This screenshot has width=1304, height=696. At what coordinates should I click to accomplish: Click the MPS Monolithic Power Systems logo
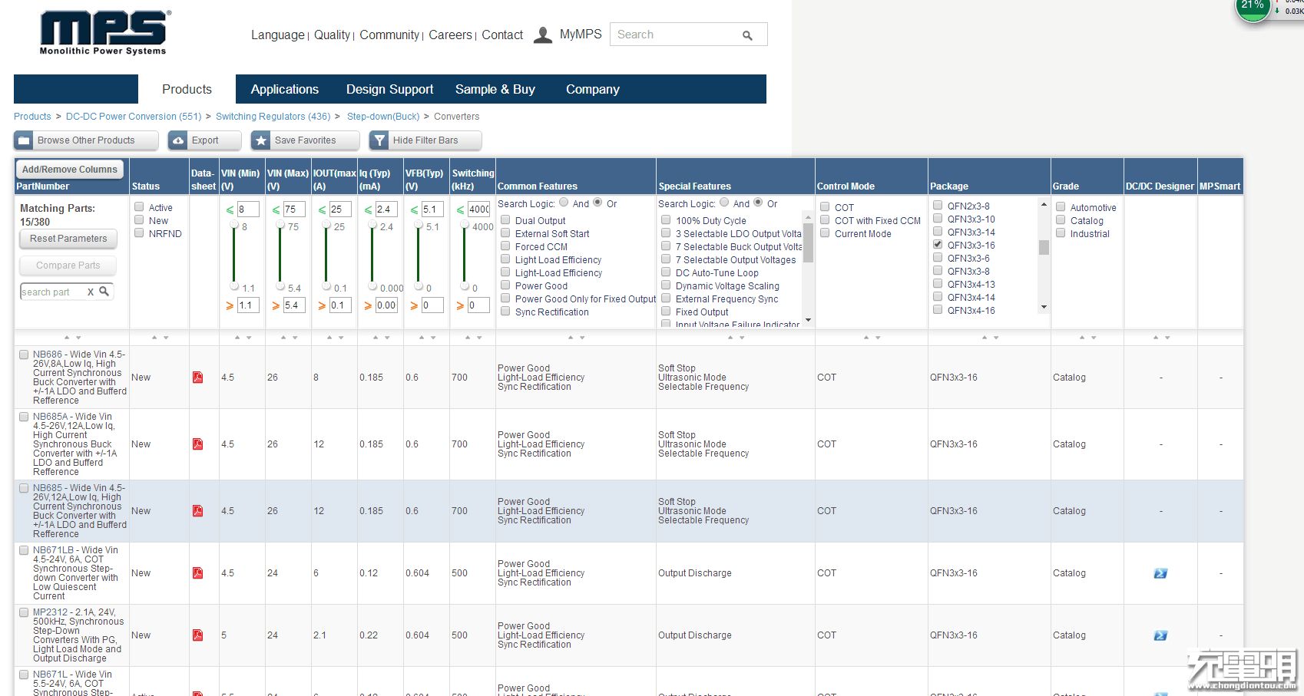click(x=104, y=33)
